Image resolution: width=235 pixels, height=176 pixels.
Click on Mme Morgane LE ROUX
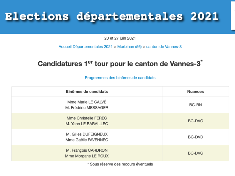click(87, 156)
